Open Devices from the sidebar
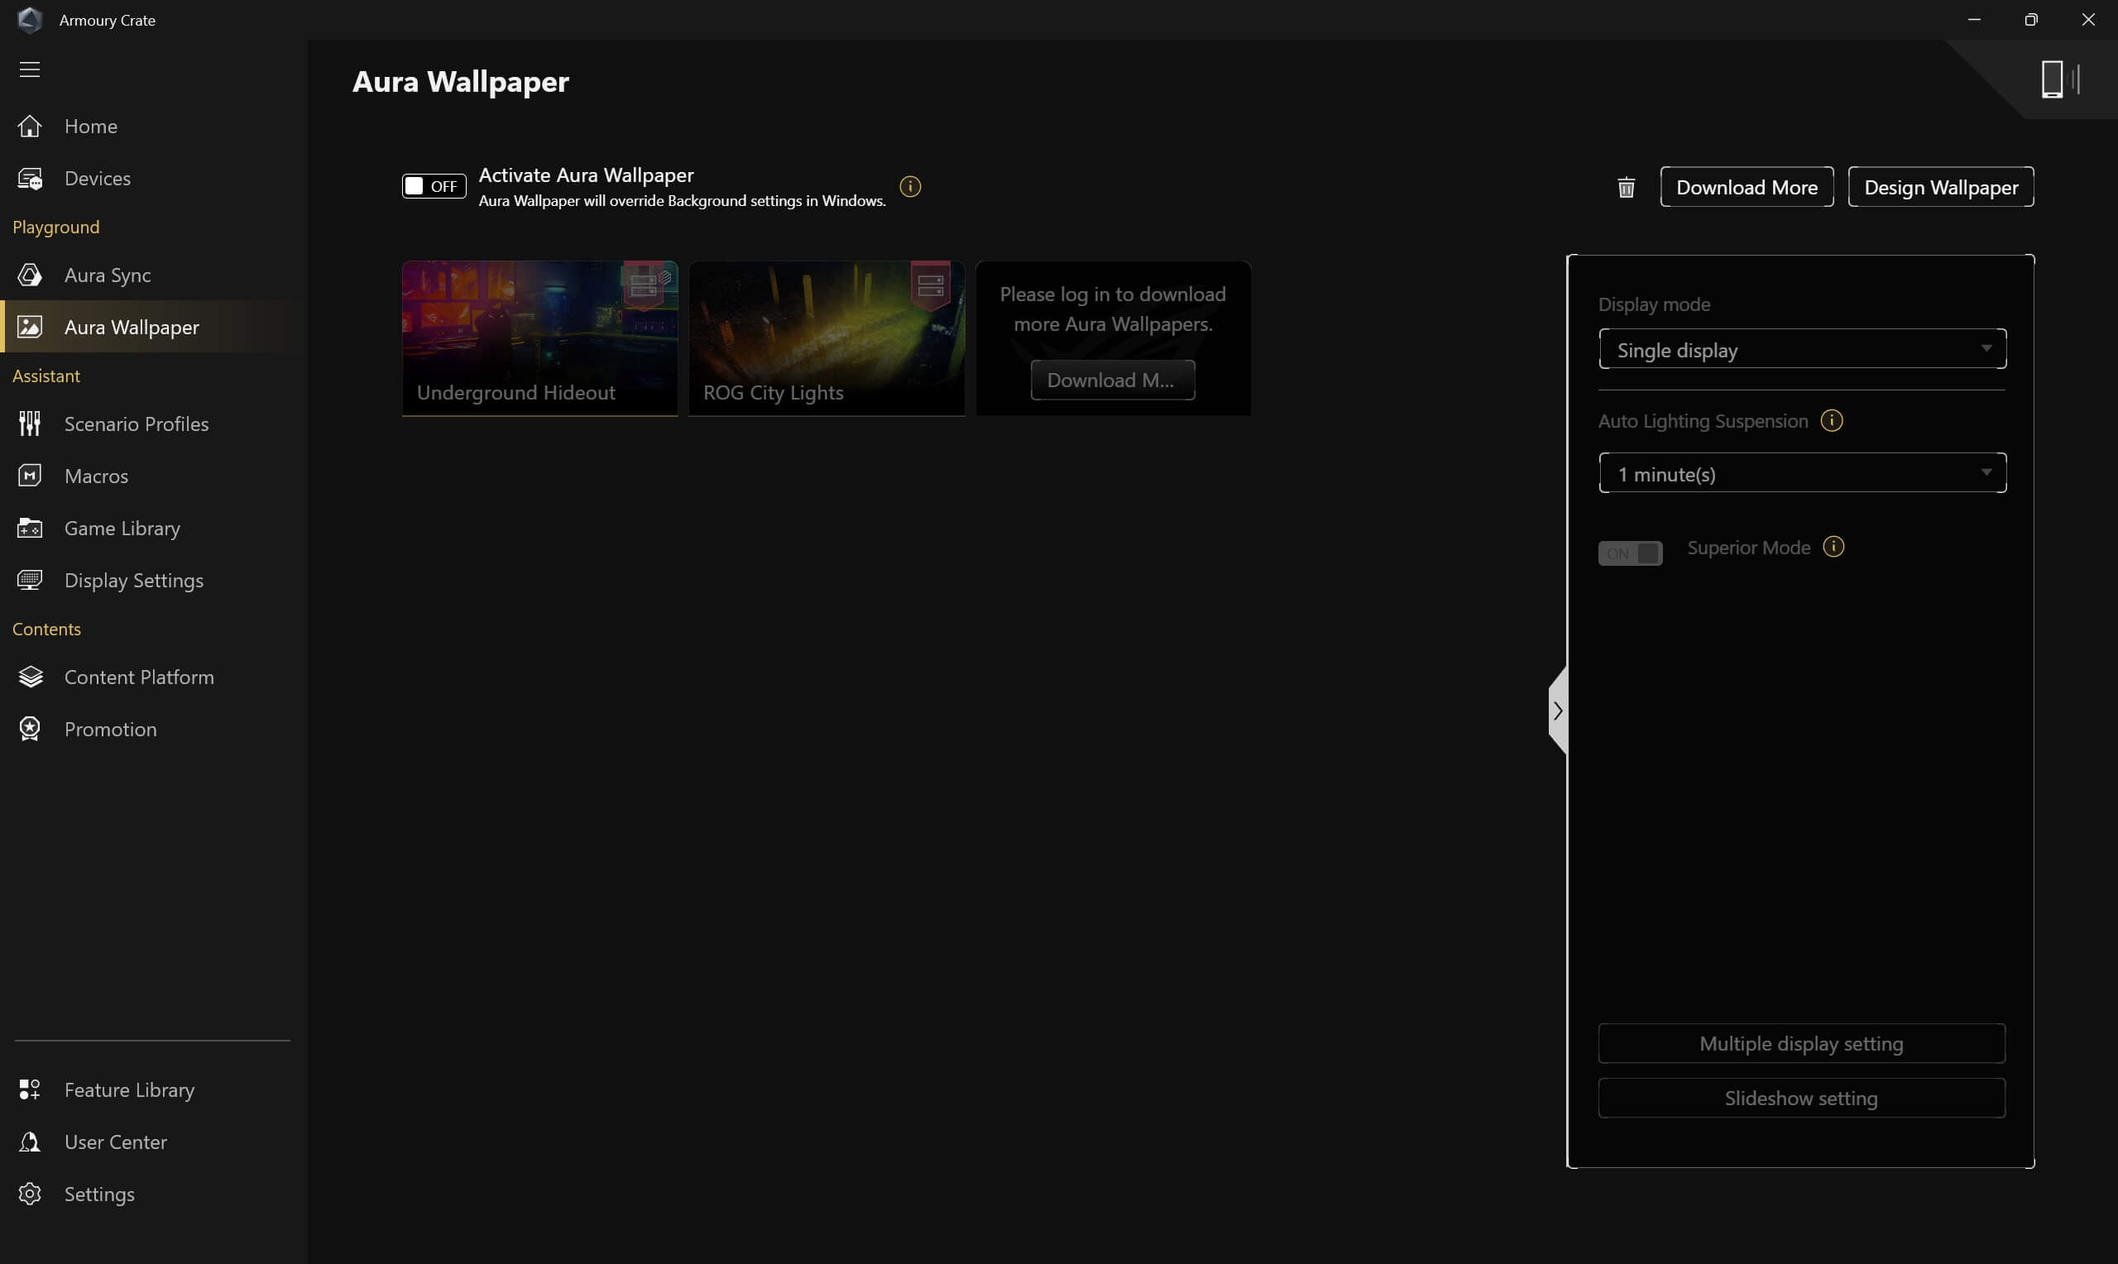 153,178
